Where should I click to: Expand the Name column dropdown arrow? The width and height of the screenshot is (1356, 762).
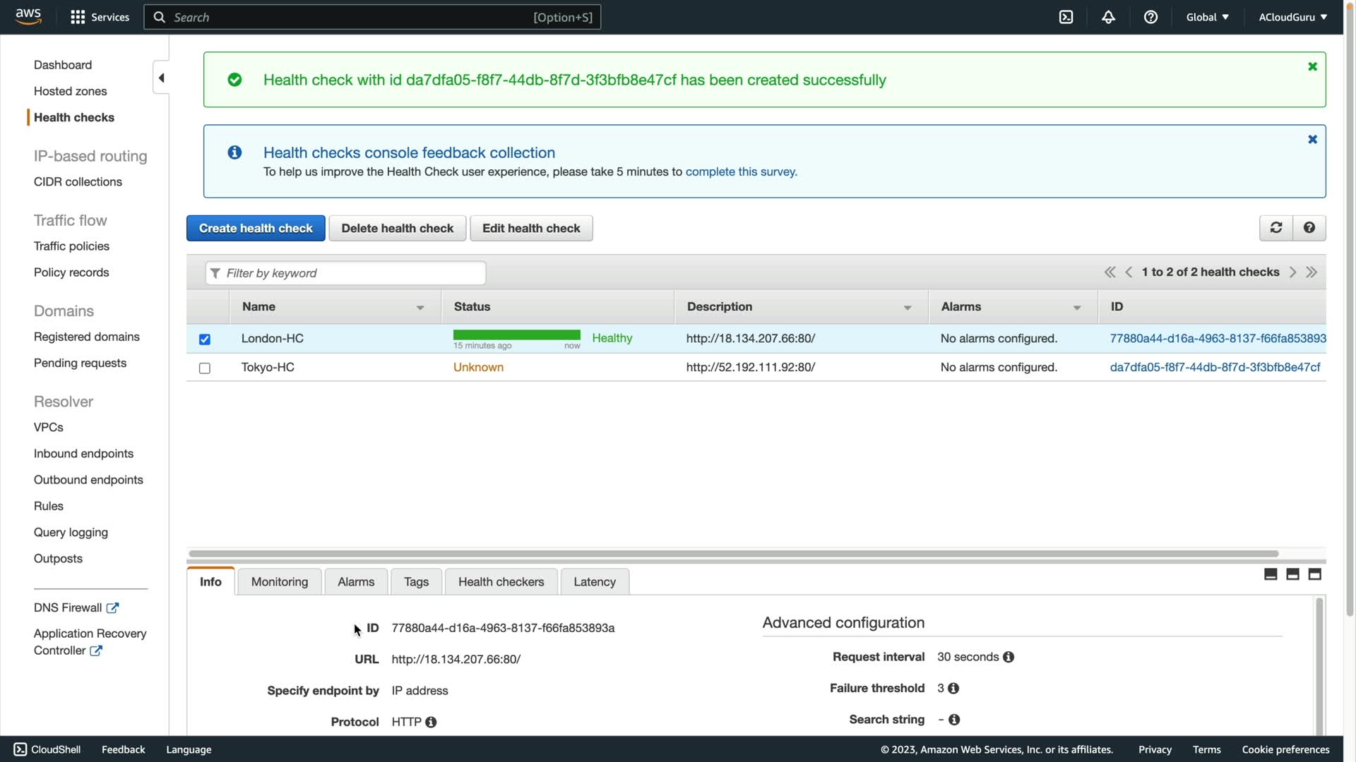click(x=420, y=308)
